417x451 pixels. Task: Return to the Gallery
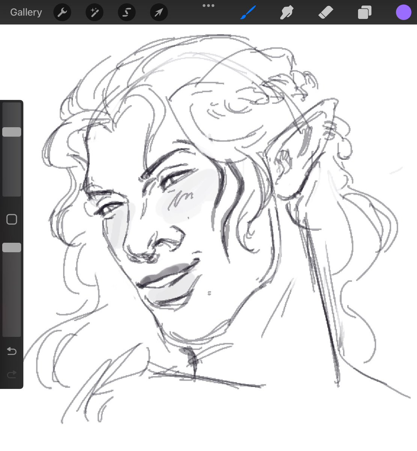pos(26,12)
